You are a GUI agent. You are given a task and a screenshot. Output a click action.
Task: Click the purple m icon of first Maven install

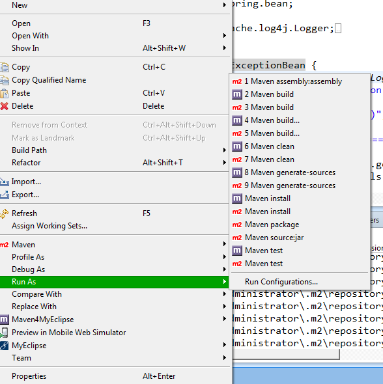click(x=237, y=199)
